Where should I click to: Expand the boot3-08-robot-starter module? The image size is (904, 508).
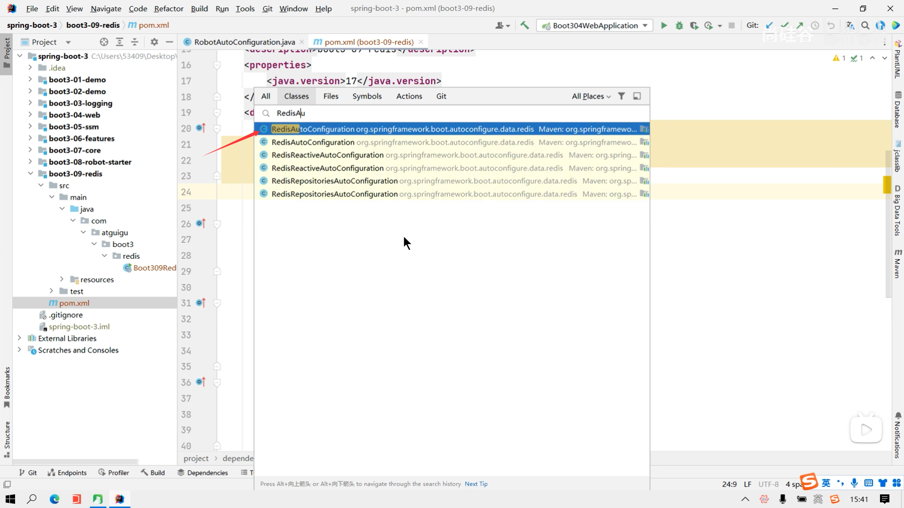tap(30, 162)
